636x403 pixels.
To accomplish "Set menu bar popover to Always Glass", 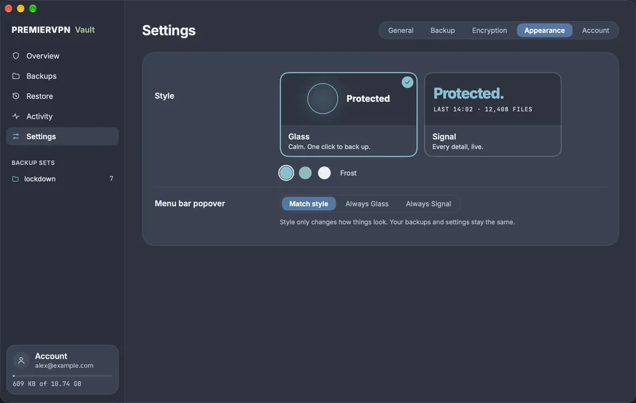I will [x=366, y=203].
